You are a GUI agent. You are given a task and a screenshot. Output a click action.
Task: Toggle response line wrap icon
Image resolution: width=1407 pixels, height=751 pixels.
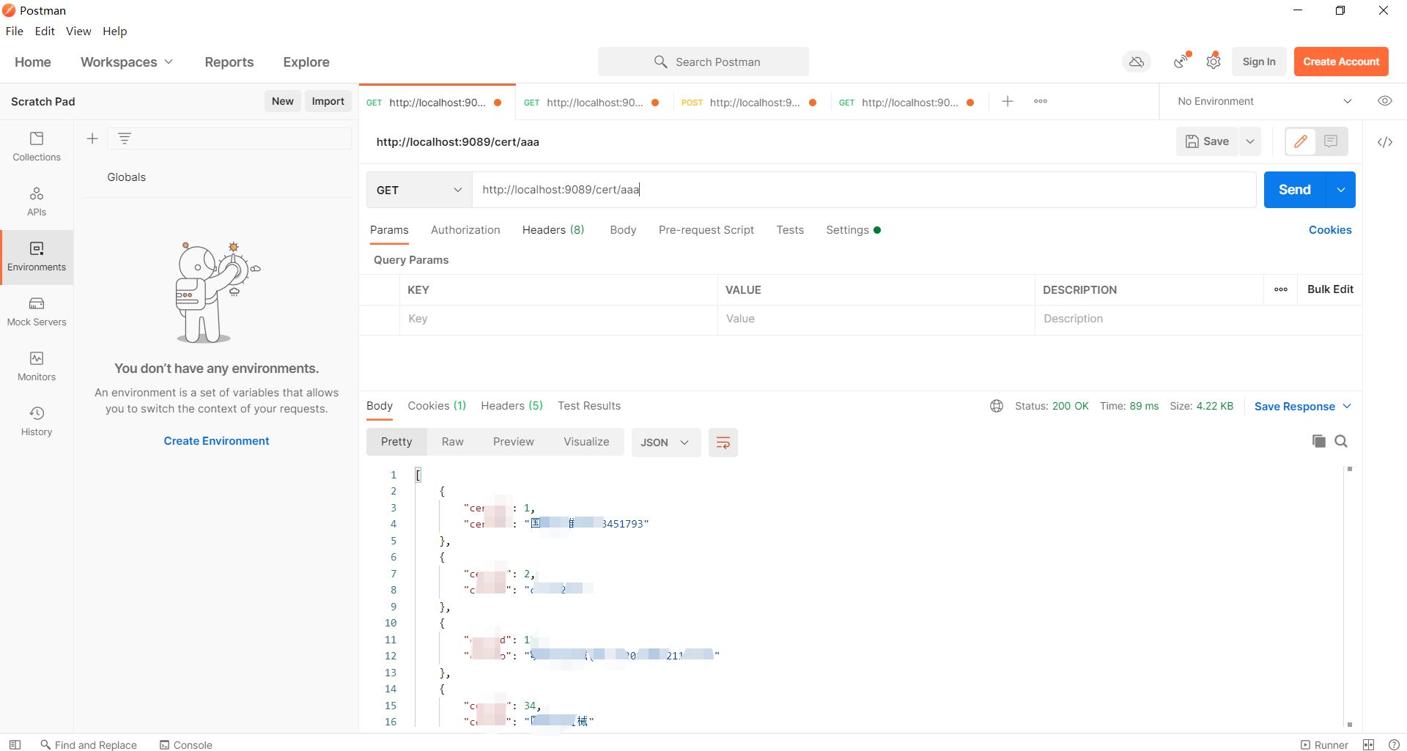723,443
